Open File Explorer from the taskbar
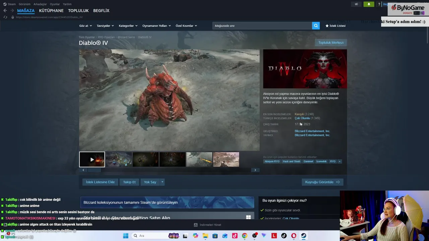429x241 pixels. click(205, 236)
